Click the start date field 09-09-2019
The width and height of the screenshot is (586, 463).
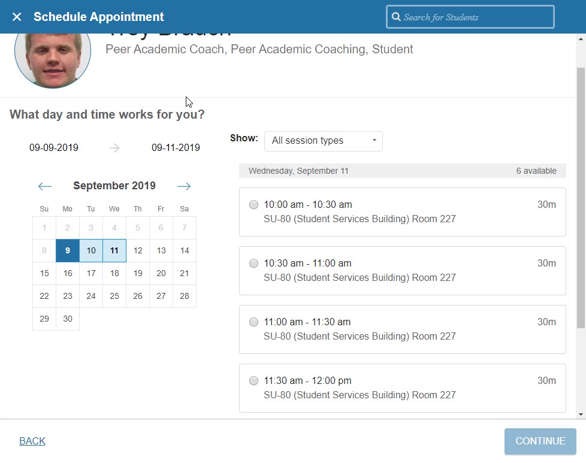(x=54, y=148)
